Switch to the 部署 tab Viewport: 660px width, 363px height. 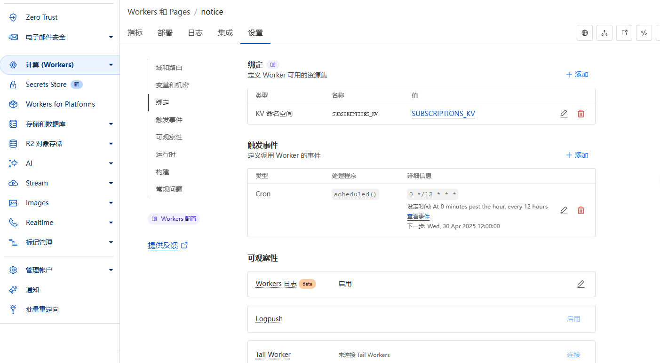pyautogui.click(x=165, y=33)
